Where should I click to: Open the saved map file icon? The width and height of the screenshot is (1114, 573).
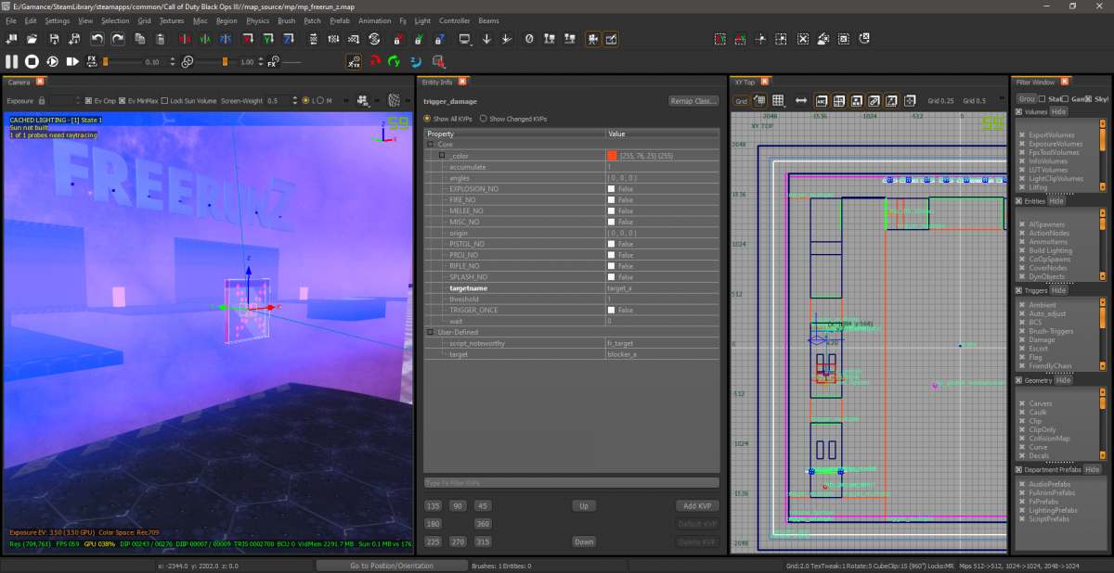(x=33, y=39)
